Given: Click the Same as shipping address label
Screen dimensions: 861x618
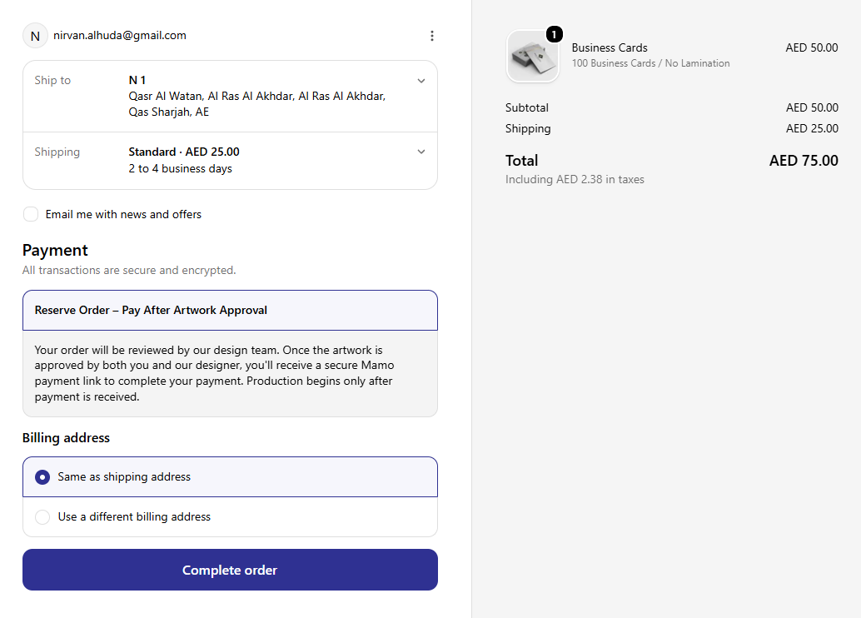Looking at the screenshot, I should (124, 476).
